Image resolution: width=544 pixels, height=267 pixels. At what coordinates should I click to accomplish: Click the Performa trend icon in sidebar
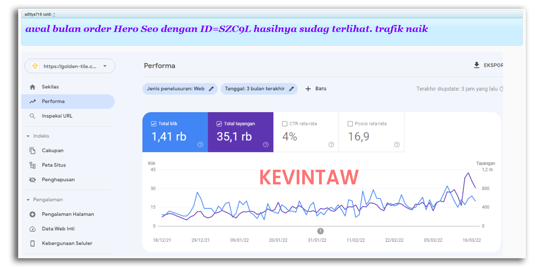(x=32, y=101)
